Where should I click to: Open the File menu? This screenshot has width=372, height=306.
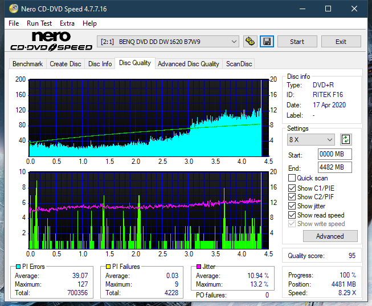14,23
